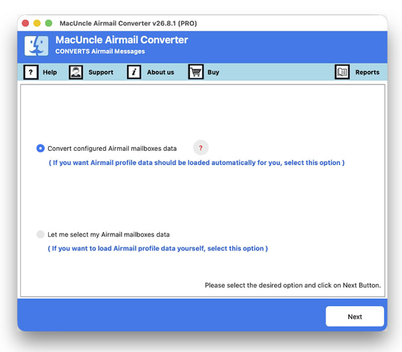The height and width of the screenshot is (352, 402).
Task: Maximize the window with the green button
Action: pos(49,23)
